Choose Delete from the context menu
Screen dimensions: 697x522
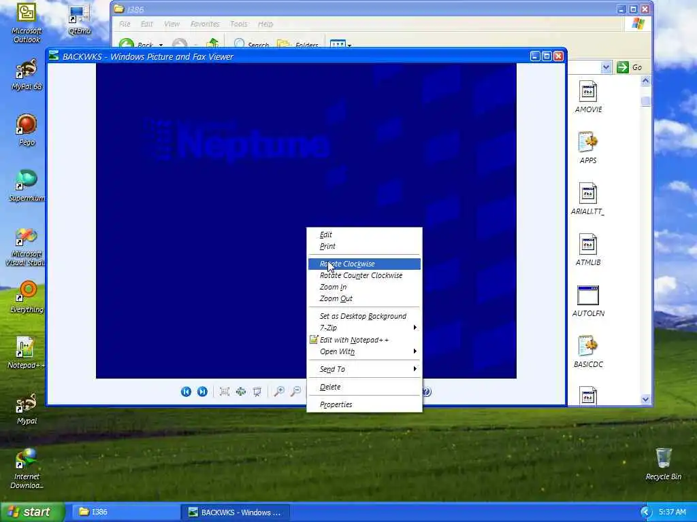coord(364,387)
